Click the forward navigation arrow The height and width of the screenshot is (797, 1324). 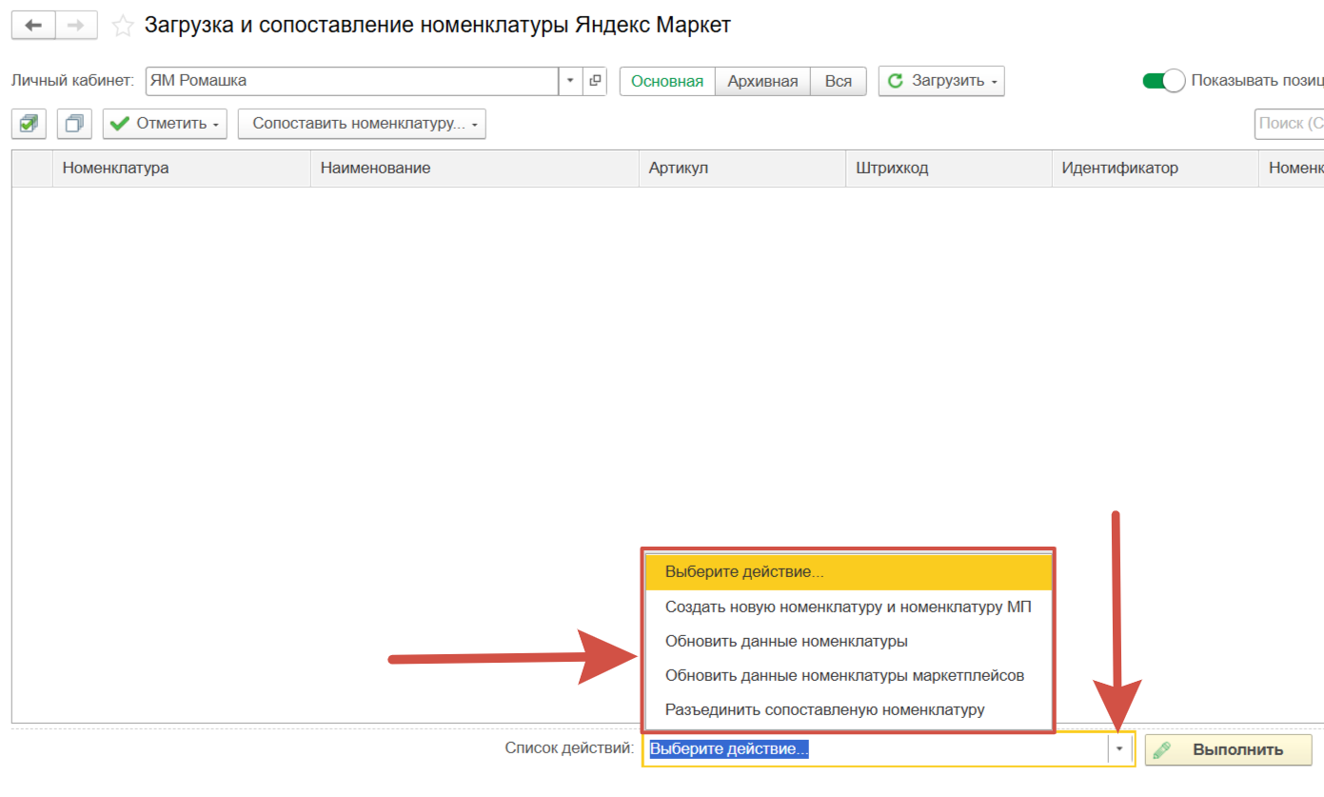tap(76, 26)
